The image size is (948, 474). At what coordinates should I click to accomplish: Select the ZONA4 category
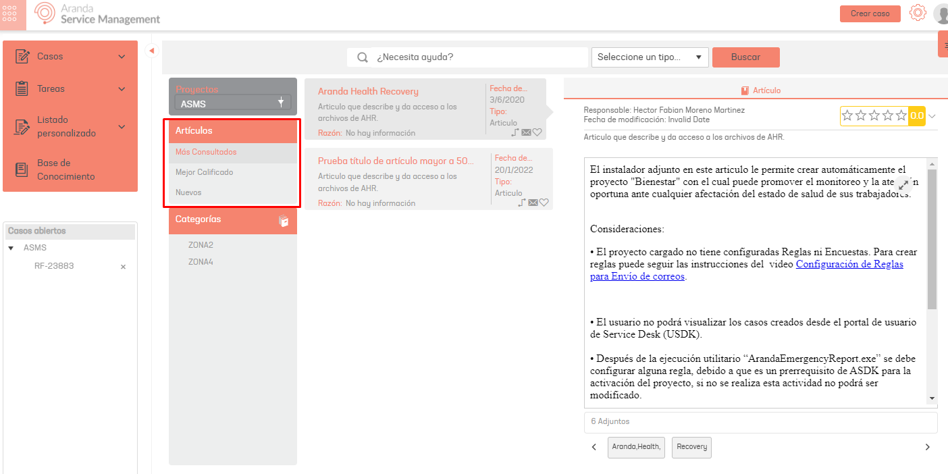pyautogui.click(x=201, y=262)
